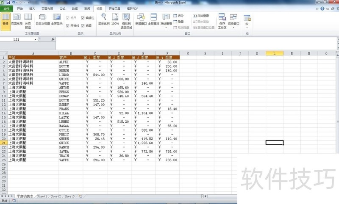Click the Select All corner button

pyautogui.click(x=4, y=53)
